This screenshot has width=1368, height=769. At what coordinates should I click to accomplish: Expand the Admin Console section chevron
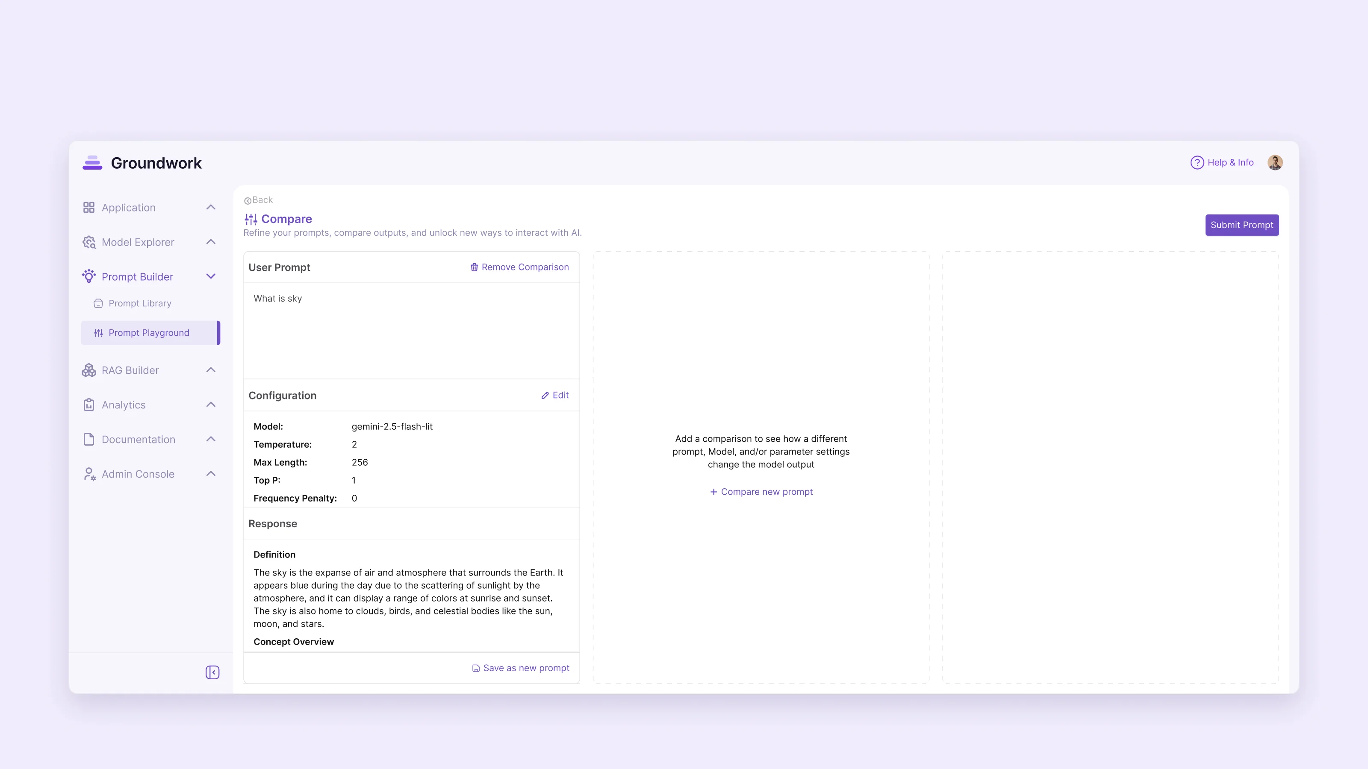click(211, 473)
